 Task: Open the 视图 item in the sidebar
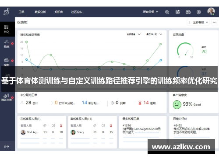7,62
